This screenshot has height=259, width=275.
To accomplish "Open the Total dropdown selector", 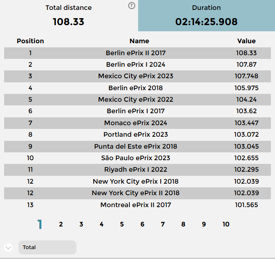I will pyautogui.click(x=47, y=247).
